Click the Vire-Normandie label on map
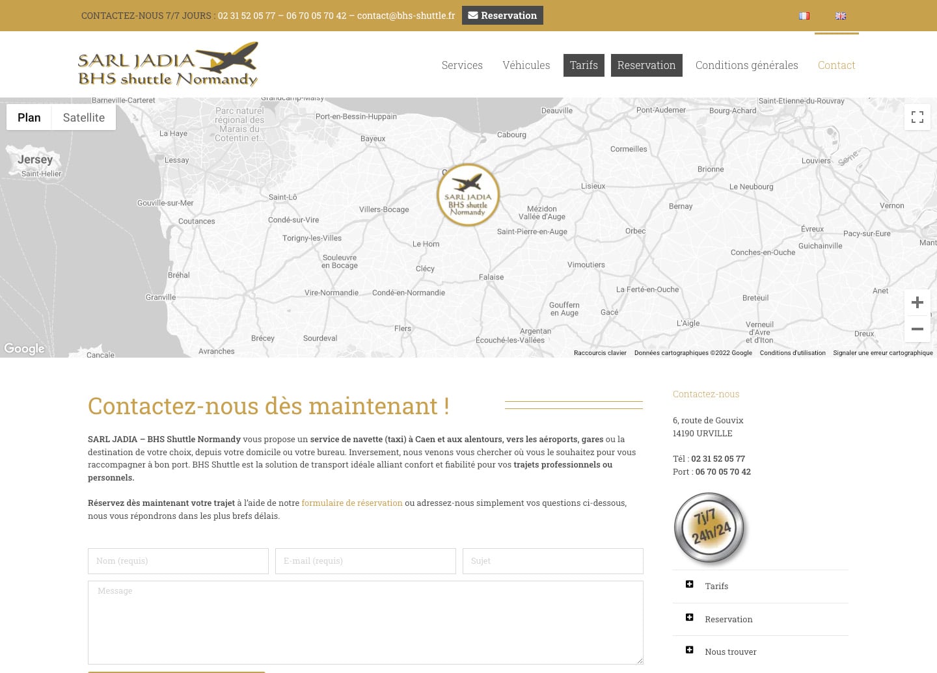The image size is (937, 673). pyautogui.click(x=331, y=293)
